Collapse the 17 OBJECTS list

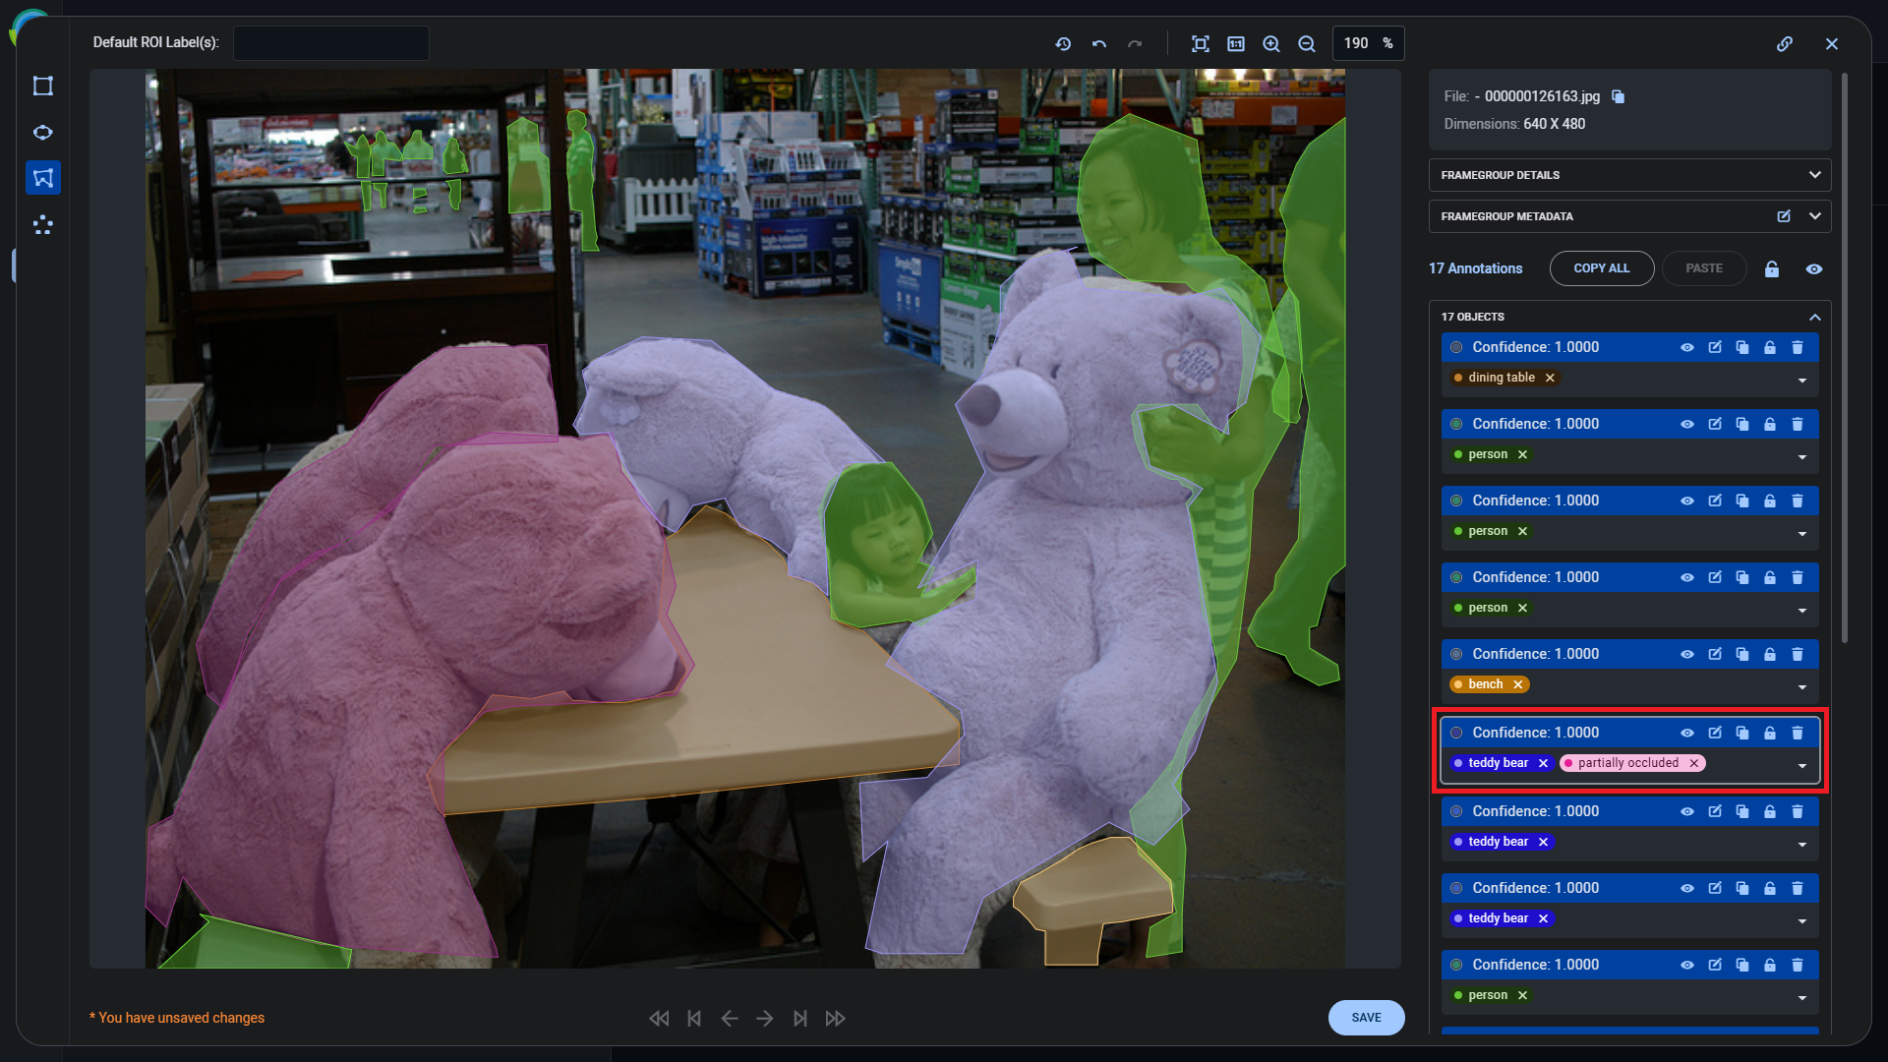click(1814, 317)
